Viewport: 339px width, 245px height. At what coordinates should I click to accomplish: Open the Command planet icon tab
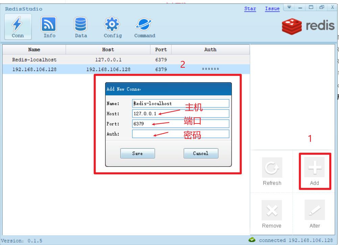[x=144, y=27]
